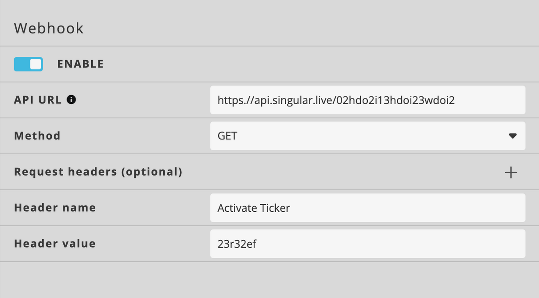Toggle the webhook ENABLE switch

[x=28, y=64]
